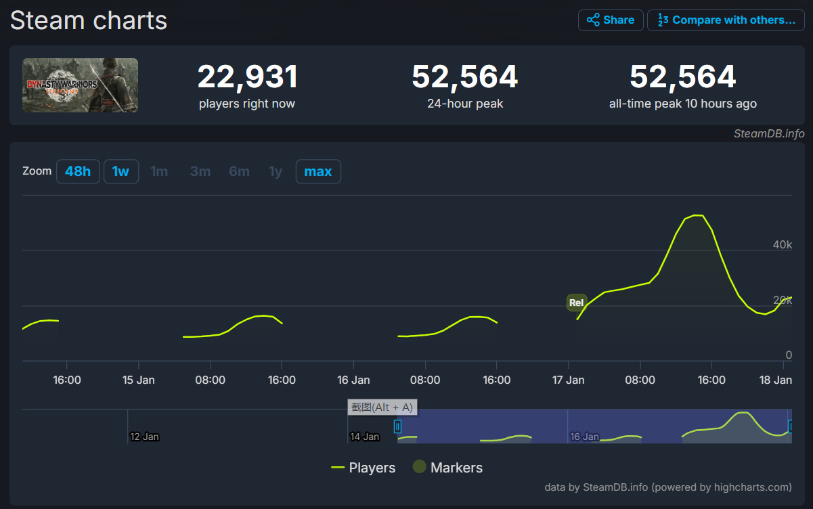Click the 24-hour peak label
The height and width of the screenshot is (509, 813).
coord(465,104)
